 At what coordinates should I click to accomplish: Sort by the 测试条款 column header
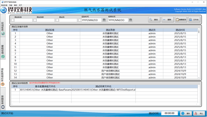(111, 30)
